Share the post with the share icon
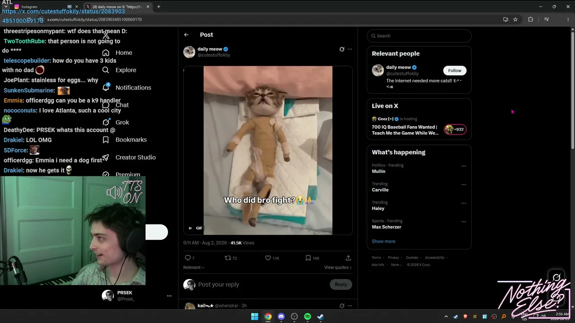Viewport: 575px width, 323px height. click(348, 258)
